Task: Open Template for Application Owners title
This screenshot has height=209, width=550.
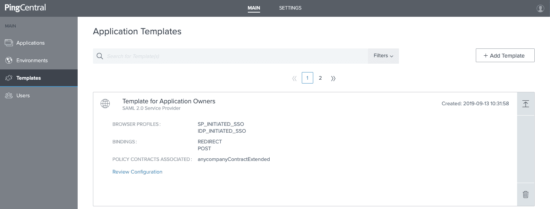Action: (169, 101)
